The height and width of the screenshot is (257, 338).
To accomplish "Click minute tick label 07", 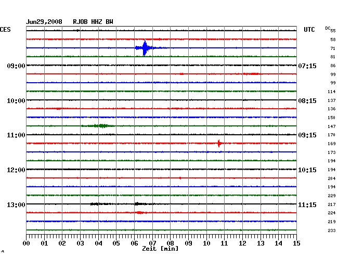I will [x=152, y=243].
